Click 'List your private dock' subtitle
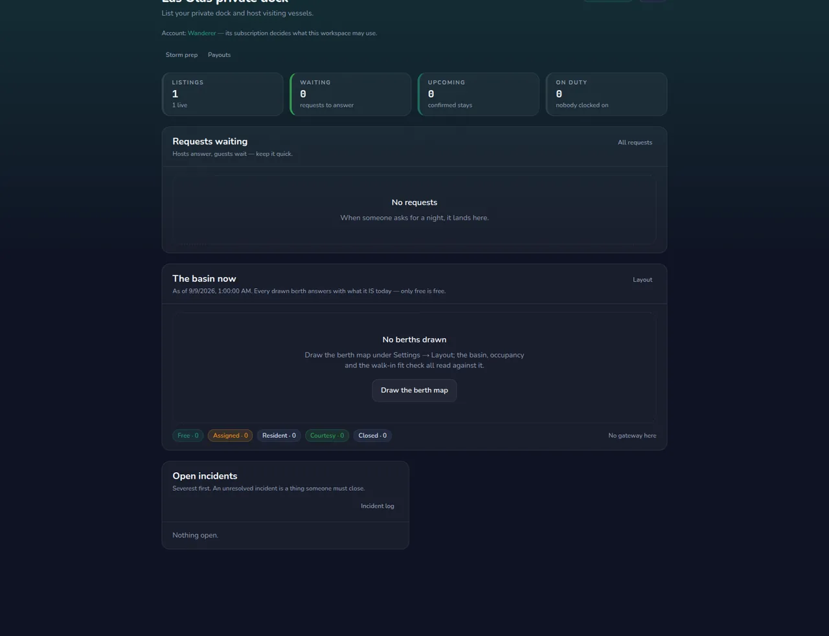 (238, 14)
